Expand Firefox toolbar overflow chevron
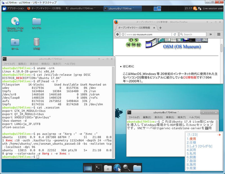The image size is (225, 174). coord(210,34)
